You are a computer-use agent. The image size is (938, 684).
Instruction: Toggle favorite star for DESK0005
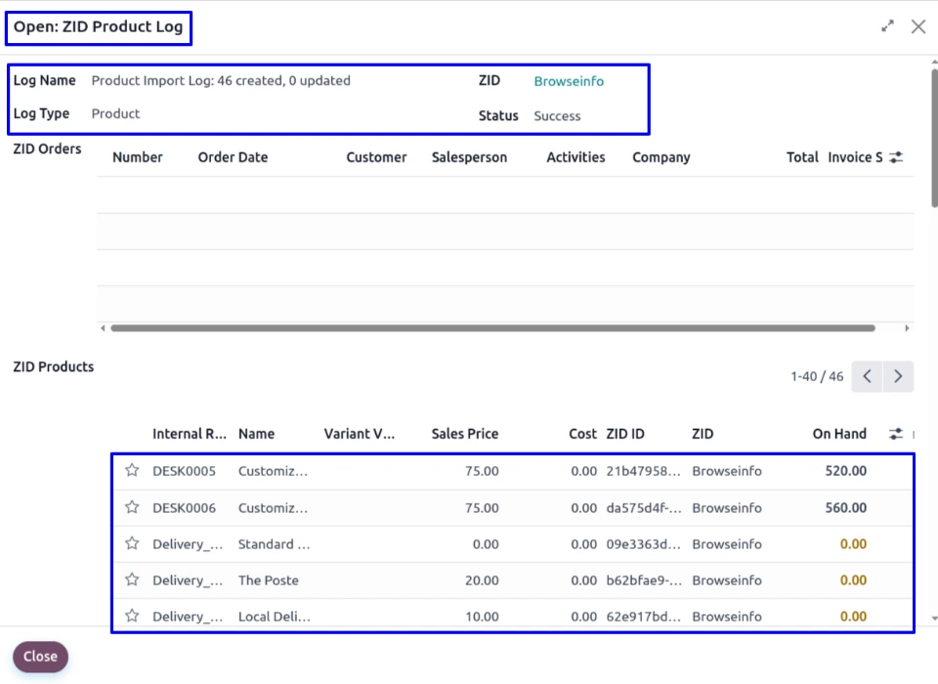[132, 471]
